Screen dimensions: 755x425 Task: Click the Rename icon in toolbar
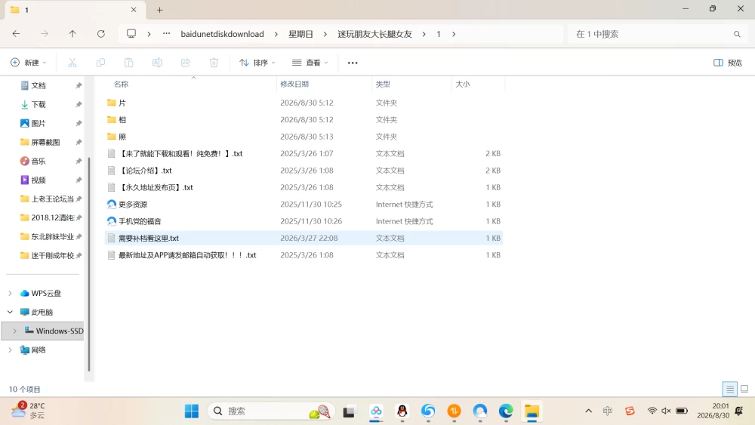coord(157,63)
